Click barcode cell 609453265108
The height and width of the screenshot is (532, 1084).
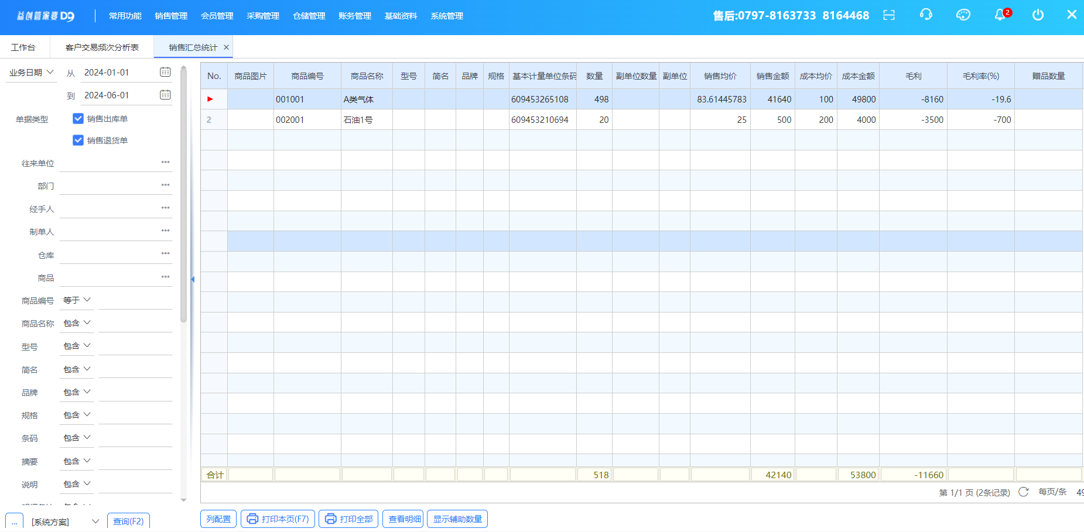point(543,99)
